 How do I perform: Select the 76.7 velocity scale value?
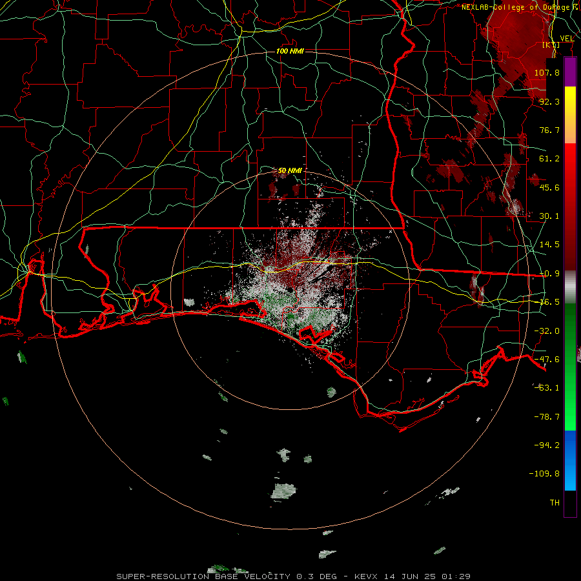tap(549, 130)
